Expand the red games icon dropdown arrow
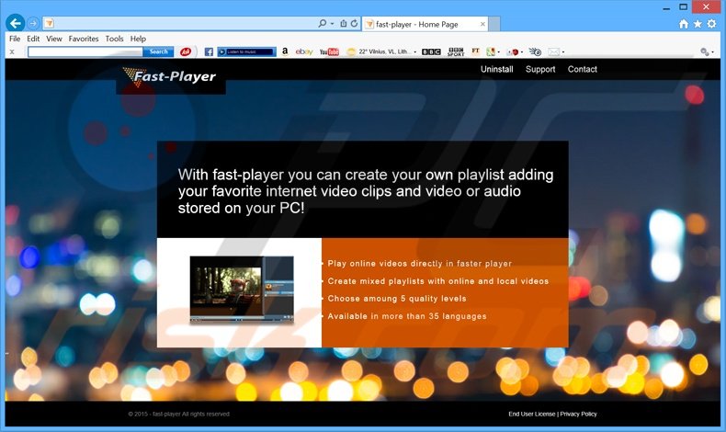Screen dimensions: 726x432 pyautogui.click(x=522, y=52)
